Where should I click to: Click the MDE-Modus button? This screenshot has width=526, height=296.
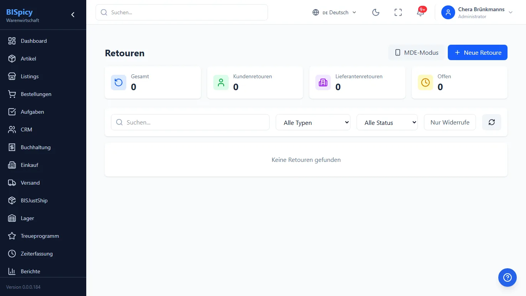[x=416, y=52]
